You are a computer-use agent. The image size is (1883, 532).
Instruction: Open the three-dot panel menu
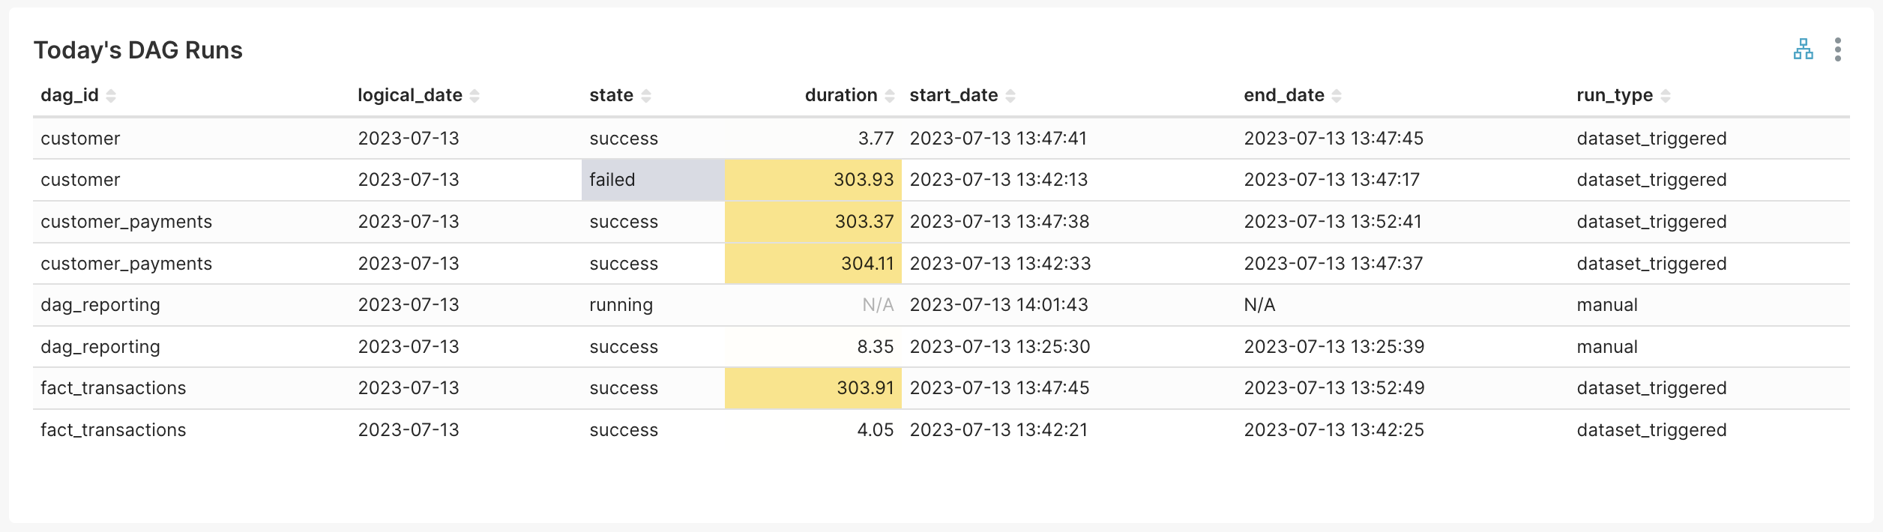point(1837,49)
